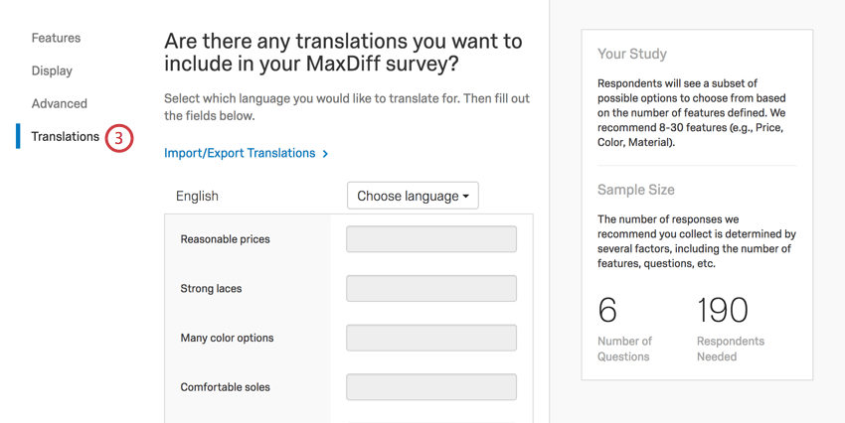
Task: Click the chevron arrow after Import/Export Translations
Action: click(325, 154)
